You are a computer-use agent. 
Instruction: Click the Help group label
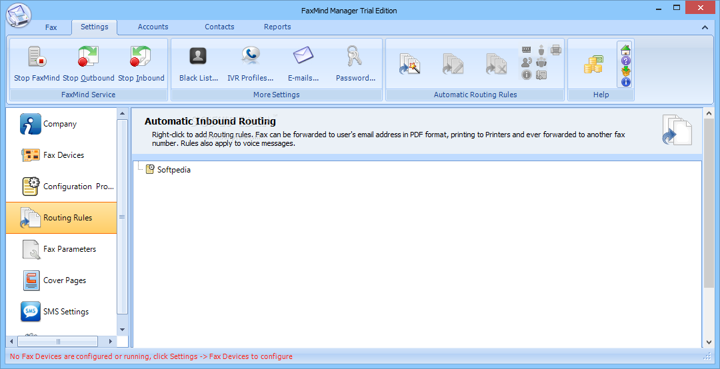(601, 95)
